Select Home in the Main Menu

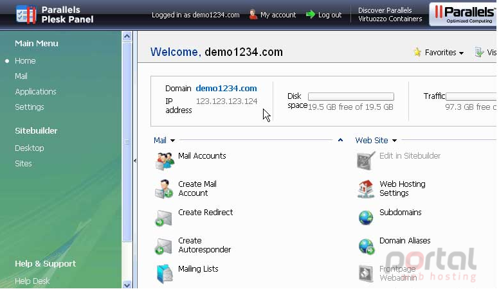[x=25, y=61]
